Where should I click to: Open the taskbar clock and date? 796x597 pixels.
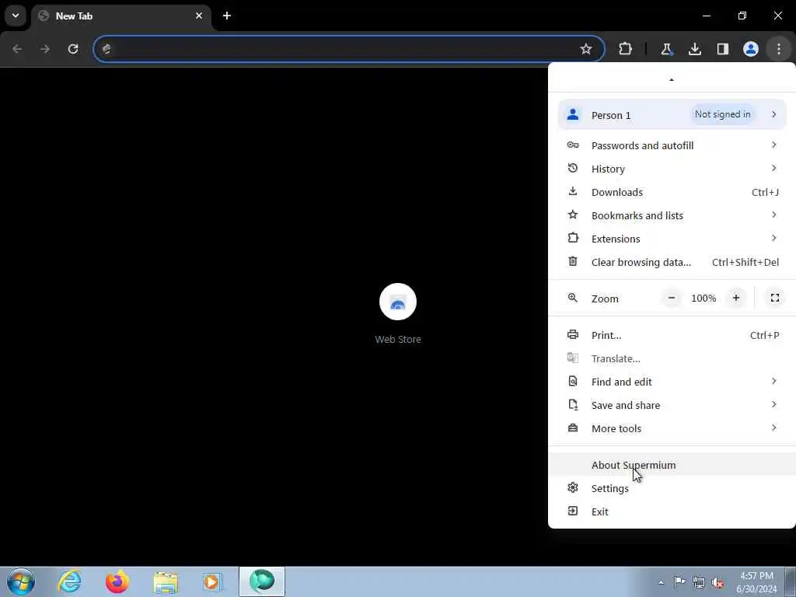point(756,582)
